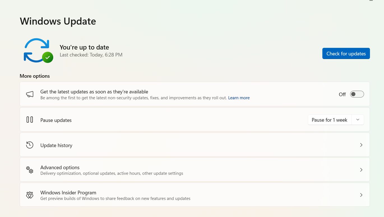The height and width of the screenshot is (217, 384).
Task: Click the megaphone icon for latest updates
Action: 30,94
